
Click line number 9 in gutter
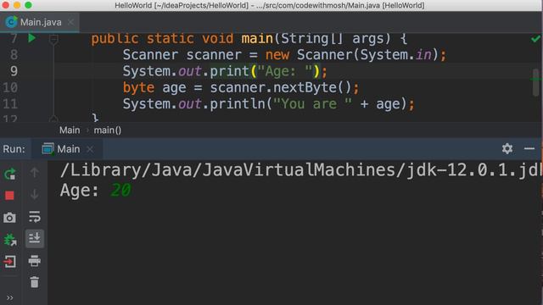tap(14, 71)
